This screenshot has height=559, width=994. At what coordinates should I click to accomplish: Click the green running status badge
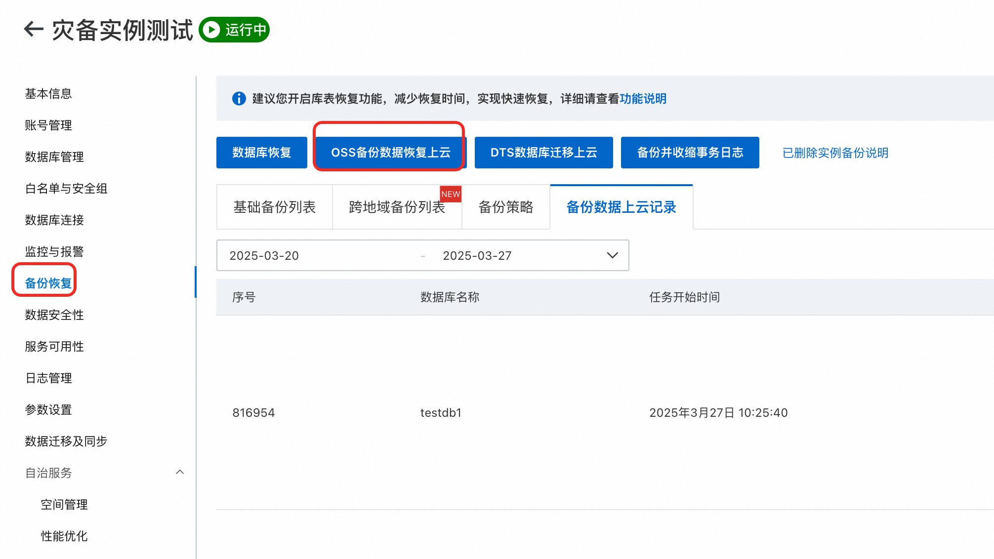[234, 30]
